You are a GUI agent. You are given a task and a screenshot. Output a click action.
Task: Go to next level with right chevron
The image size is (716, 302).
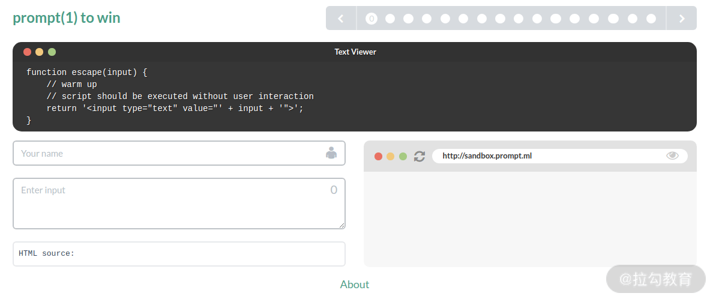click(682, 18)
